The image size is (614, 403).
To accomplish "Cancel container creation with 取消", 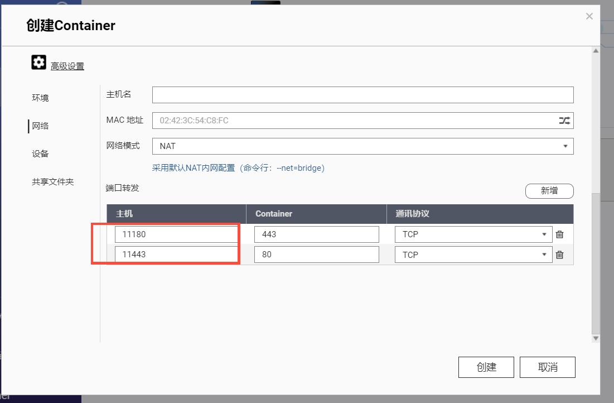I will pyautogui.click(x=547, y=367).
